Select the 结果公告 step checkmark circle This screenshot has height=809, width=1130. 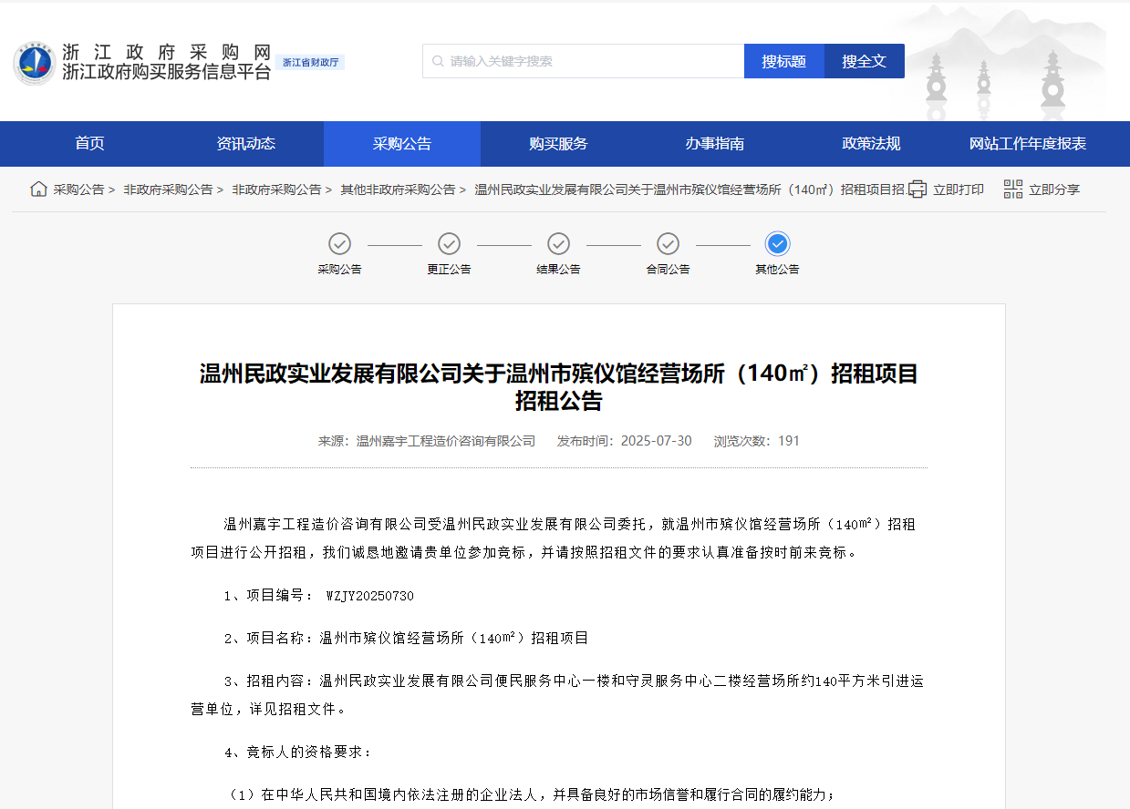pyautogui.click(x=558, y=243)
